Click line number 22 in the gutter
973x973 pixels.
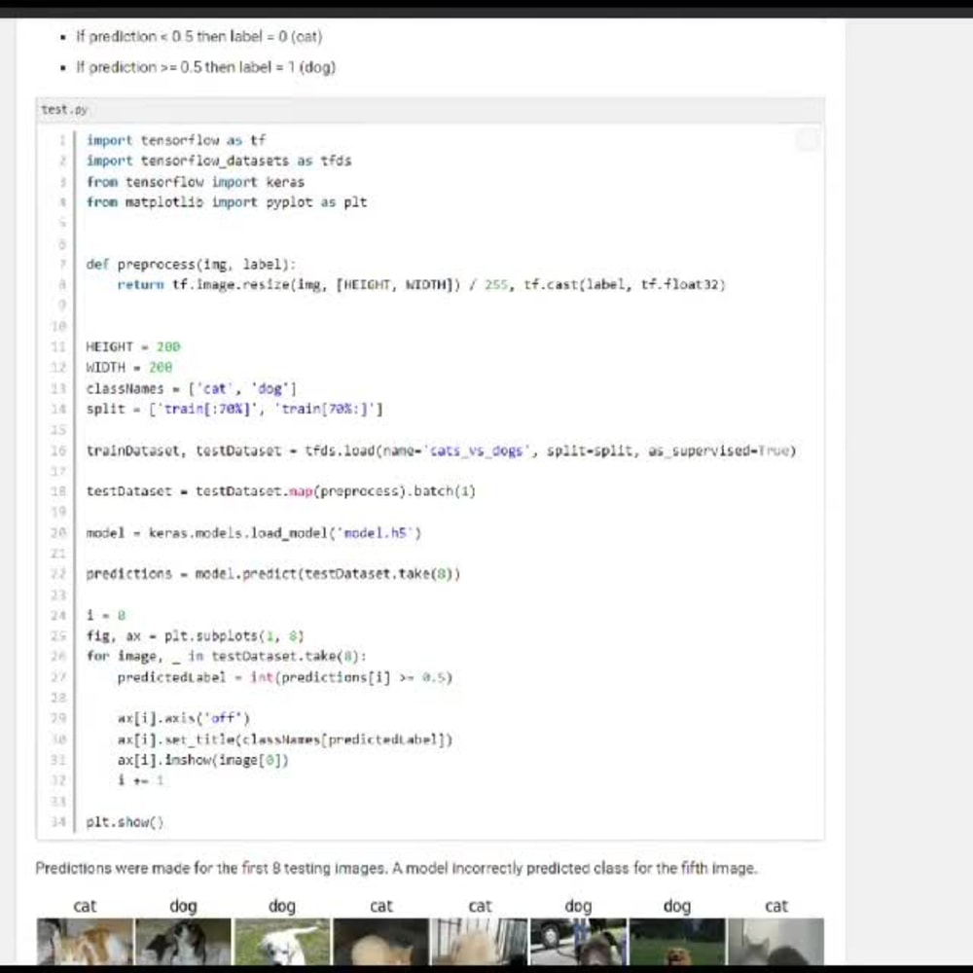coord(58,574)
